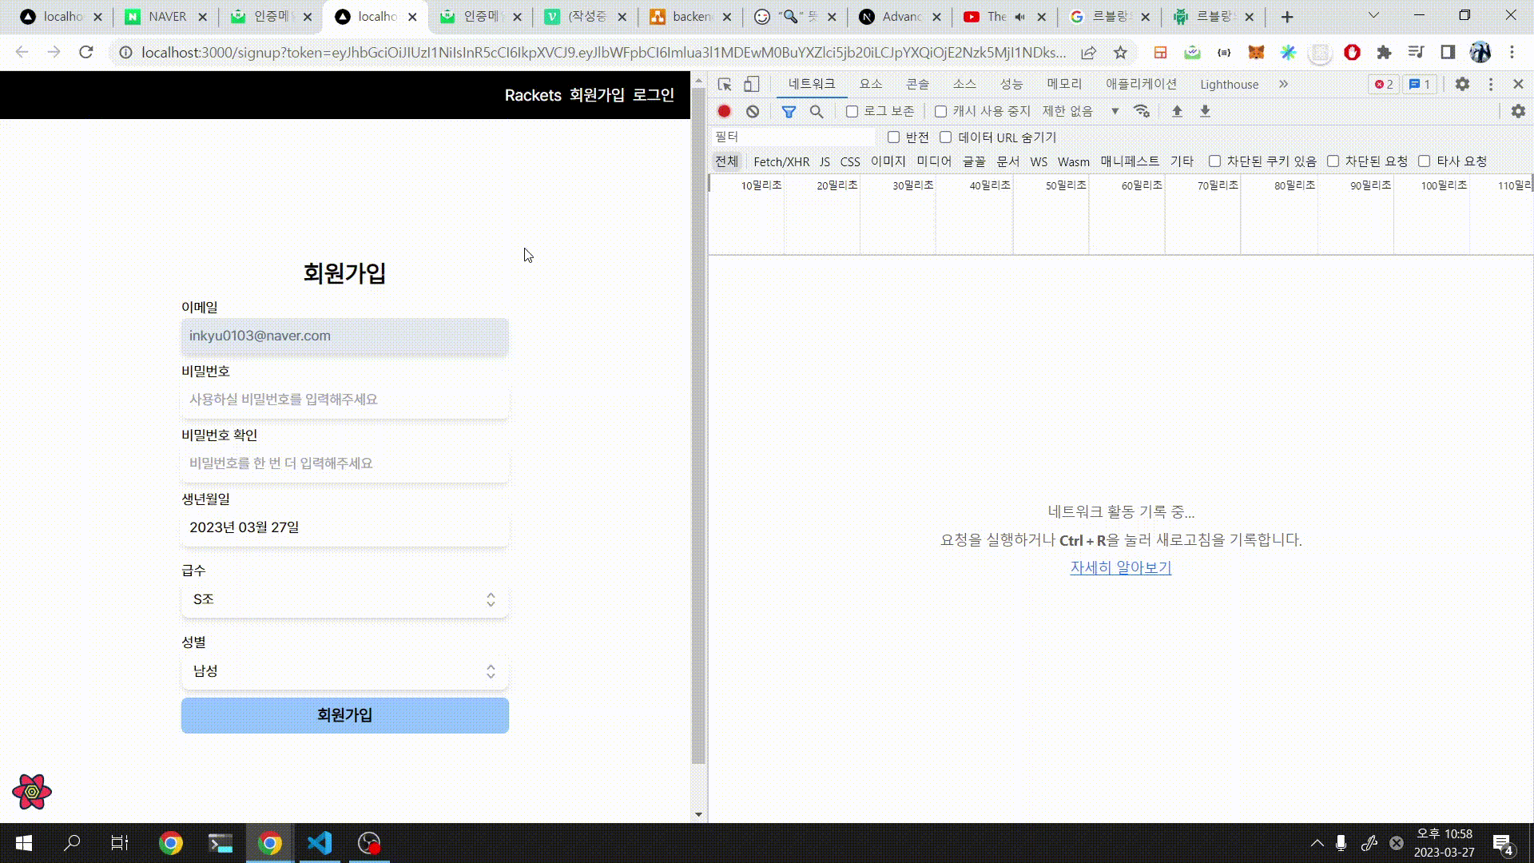Open DevTools settings gear icon
The height and width of the screenshot is (863, 1534).
pos(1462,84)
